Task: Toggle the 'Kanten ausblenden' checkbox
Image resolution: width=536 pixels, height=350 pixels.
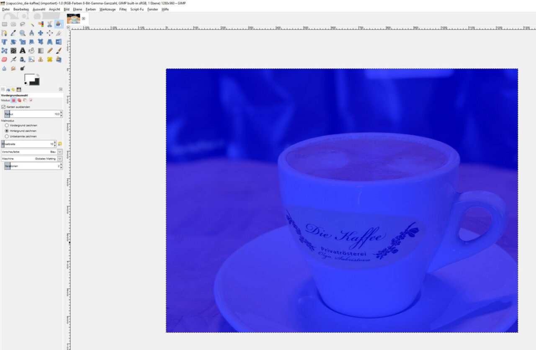Action: click(3, 107)
